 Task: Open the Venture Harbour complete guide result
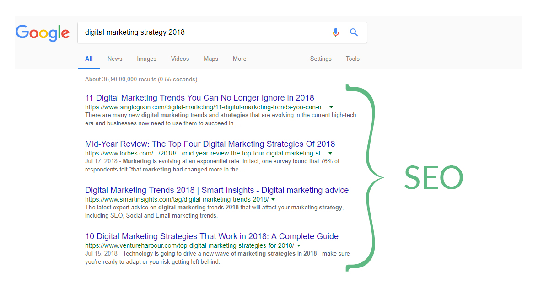(211, 236)
